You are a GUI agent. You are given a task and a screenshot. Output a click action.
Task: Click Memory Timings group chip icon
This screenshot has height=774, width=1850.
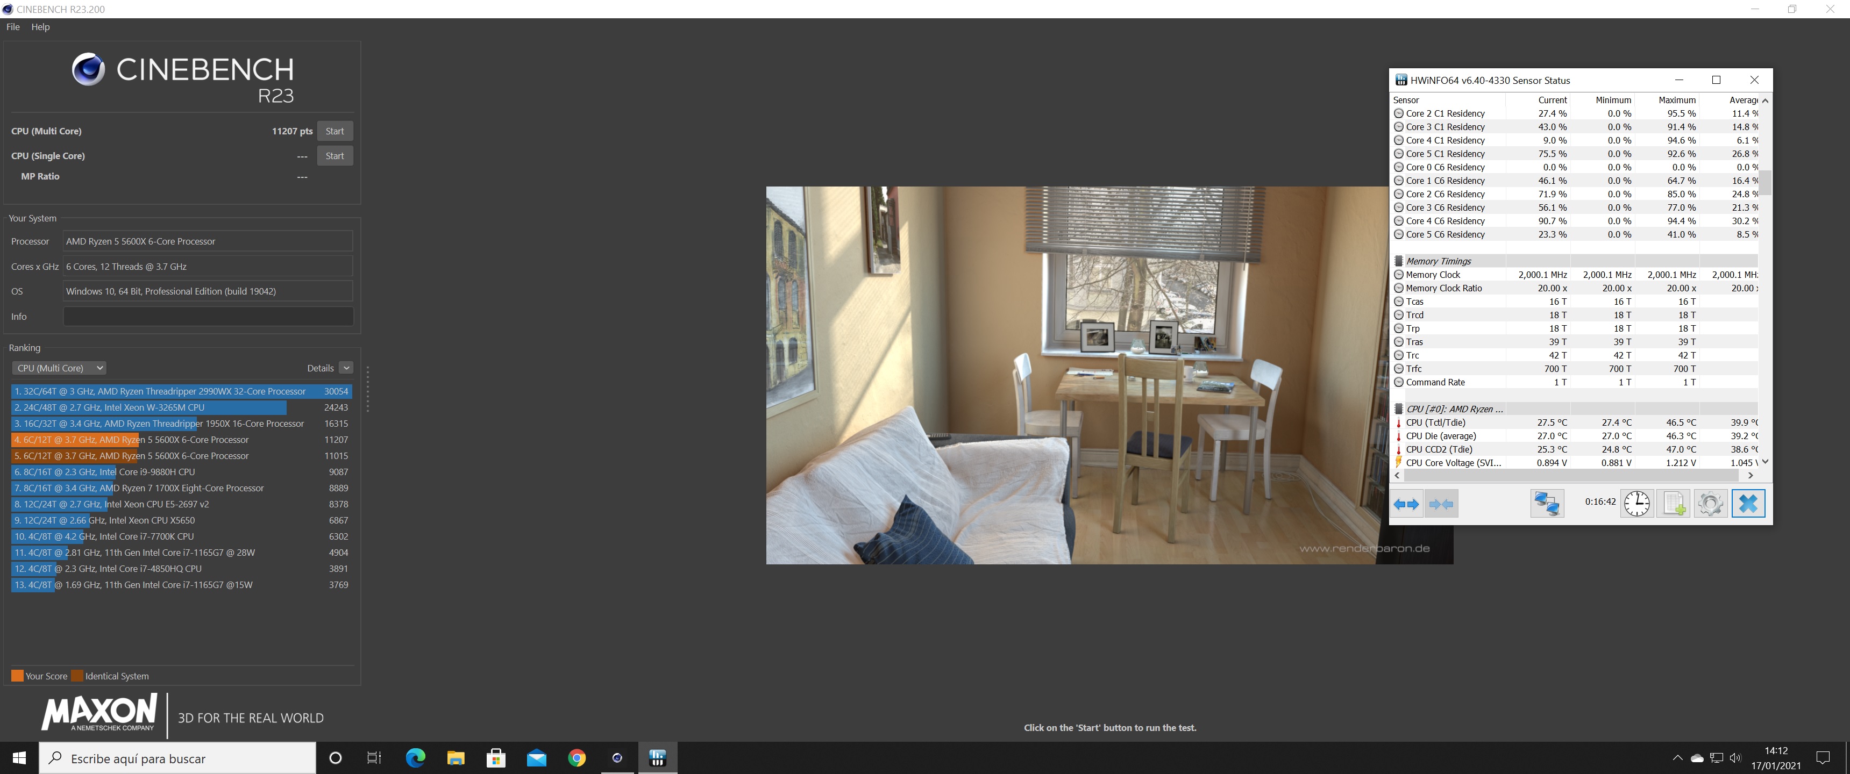click(1398, 261)
